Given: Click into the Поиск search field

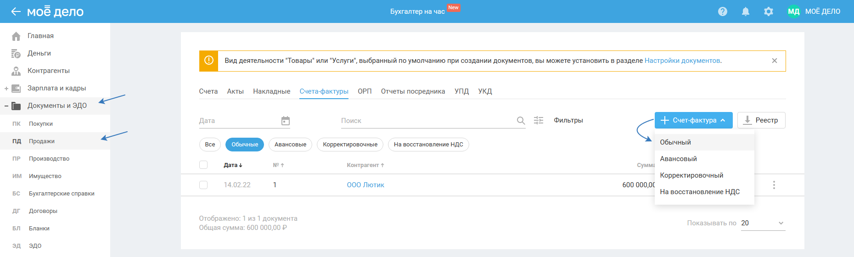Looking at the screenshot, I should (427, 121).
